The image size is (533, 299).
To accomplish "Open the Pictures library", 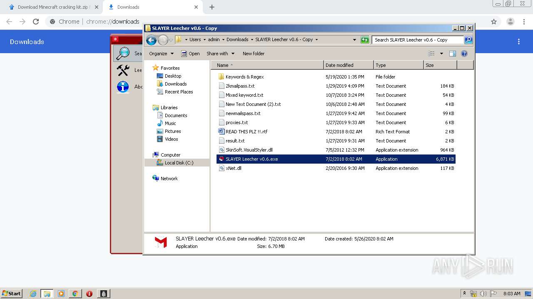I will tap(172, 131).
